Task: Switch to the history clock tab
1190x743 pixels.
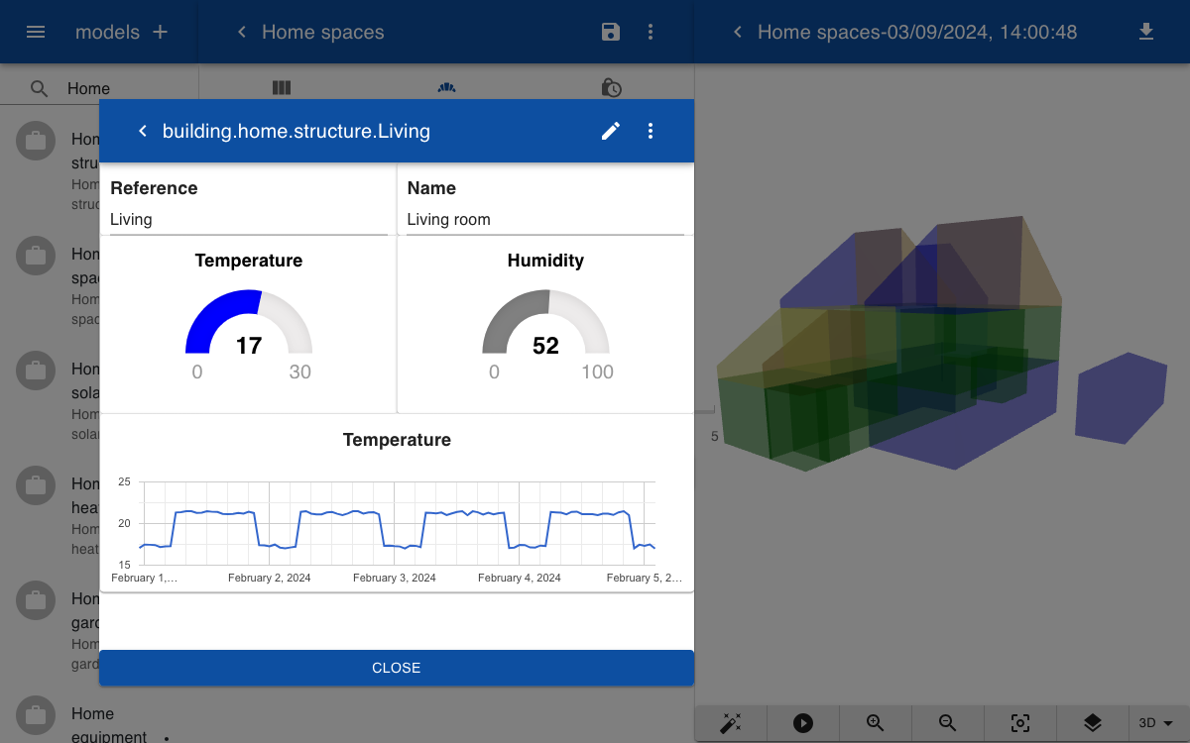Action: tap(612, 88)
